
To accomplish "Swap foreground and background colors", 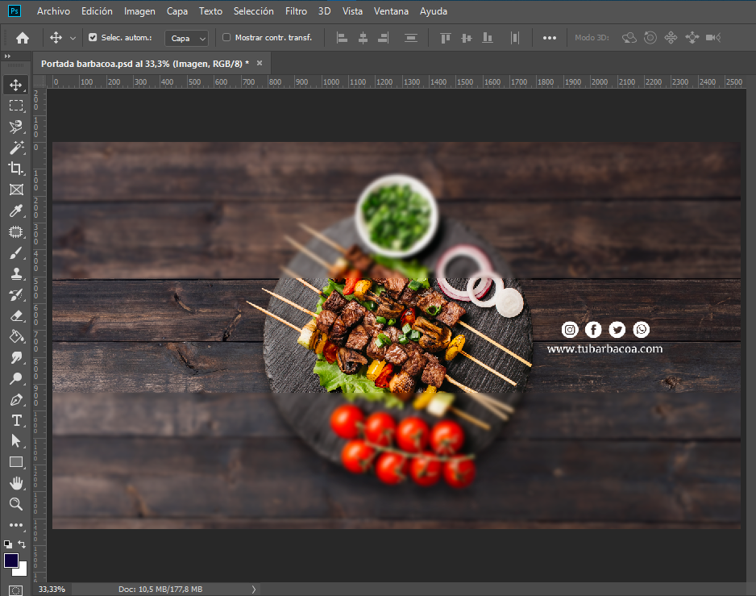I will (22, 544).
